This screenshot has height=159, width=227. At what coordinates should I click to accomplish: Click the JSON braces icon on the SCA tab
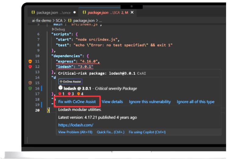tap(84, 12)
